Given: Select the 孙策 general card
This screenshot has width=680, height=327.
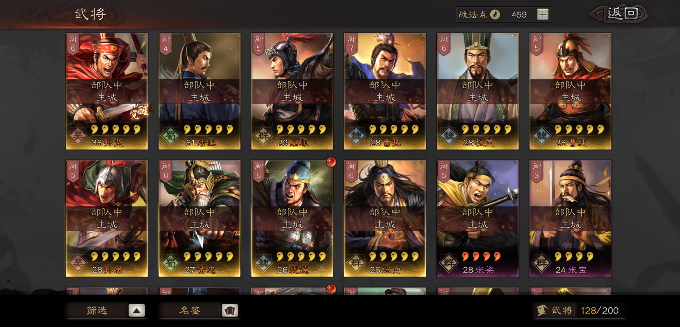Looking at the screenshot, I should coord(107,218).
